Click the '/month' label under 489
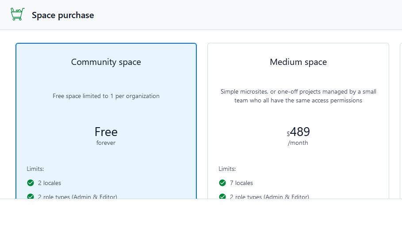Viewport: 402px width, 238px height. pyautogui.click(x=298, y=143)
